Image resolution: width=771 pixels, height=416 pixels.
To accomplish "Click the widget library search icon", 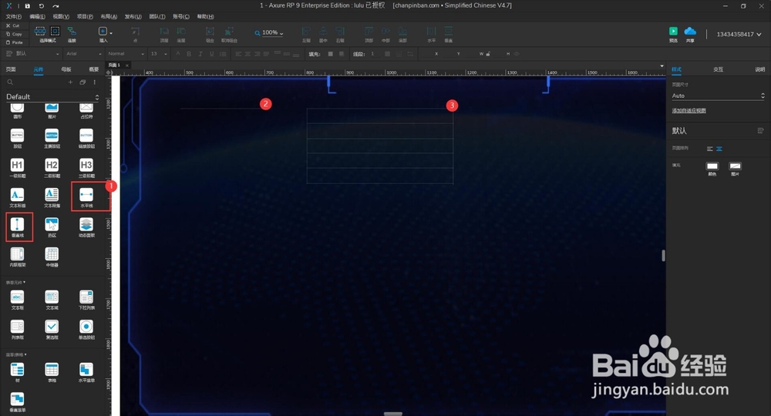I will pyautogui.click(x=10, y=82).
